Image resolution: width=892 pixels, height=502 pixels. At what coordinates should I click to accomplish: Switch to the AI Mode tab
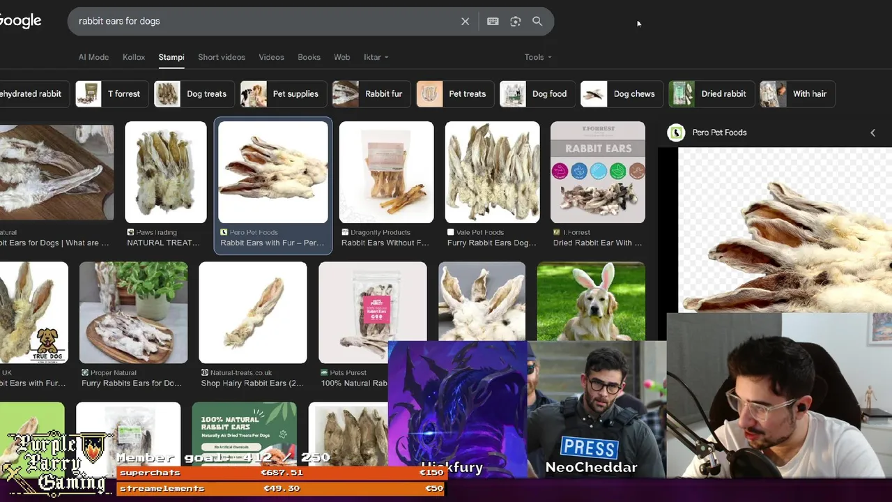pyautogui.click(x=93, y=57)
